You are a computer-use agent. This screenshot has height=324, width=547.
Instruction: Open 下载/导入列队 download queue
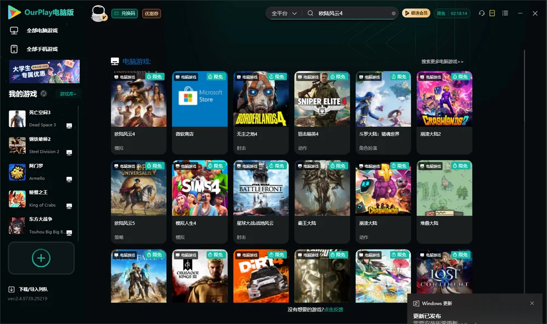click(33, 290)
